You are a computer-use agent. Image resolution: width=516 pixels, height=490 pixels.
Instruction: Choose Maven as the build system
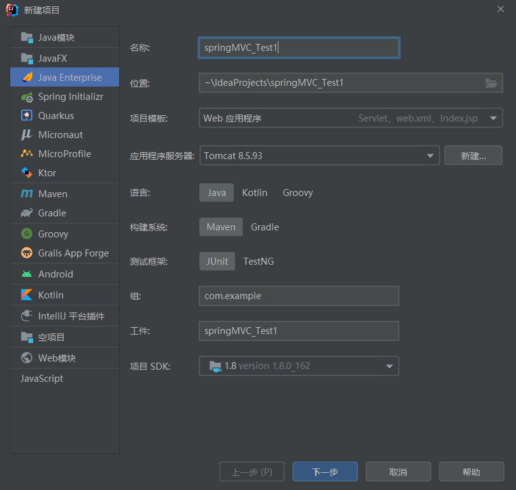pyautogui.click(x=221, y=227)
